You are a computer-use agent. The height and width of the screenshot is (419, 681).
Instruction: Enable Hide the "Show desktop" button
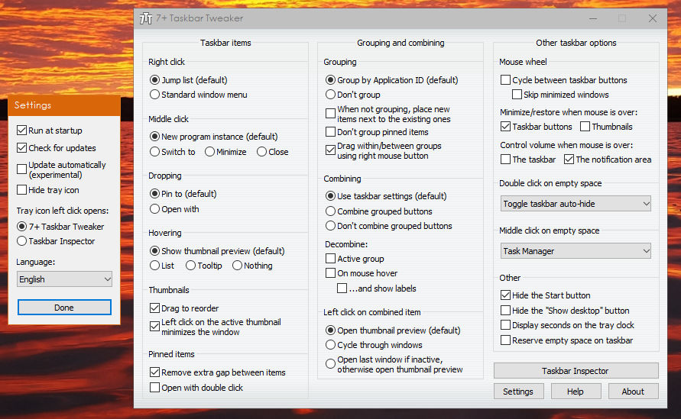tap(565, 311)
